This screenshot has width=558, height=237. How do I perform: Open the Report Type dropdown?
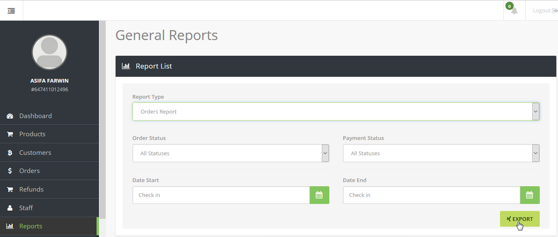click(x=336, y=111)
